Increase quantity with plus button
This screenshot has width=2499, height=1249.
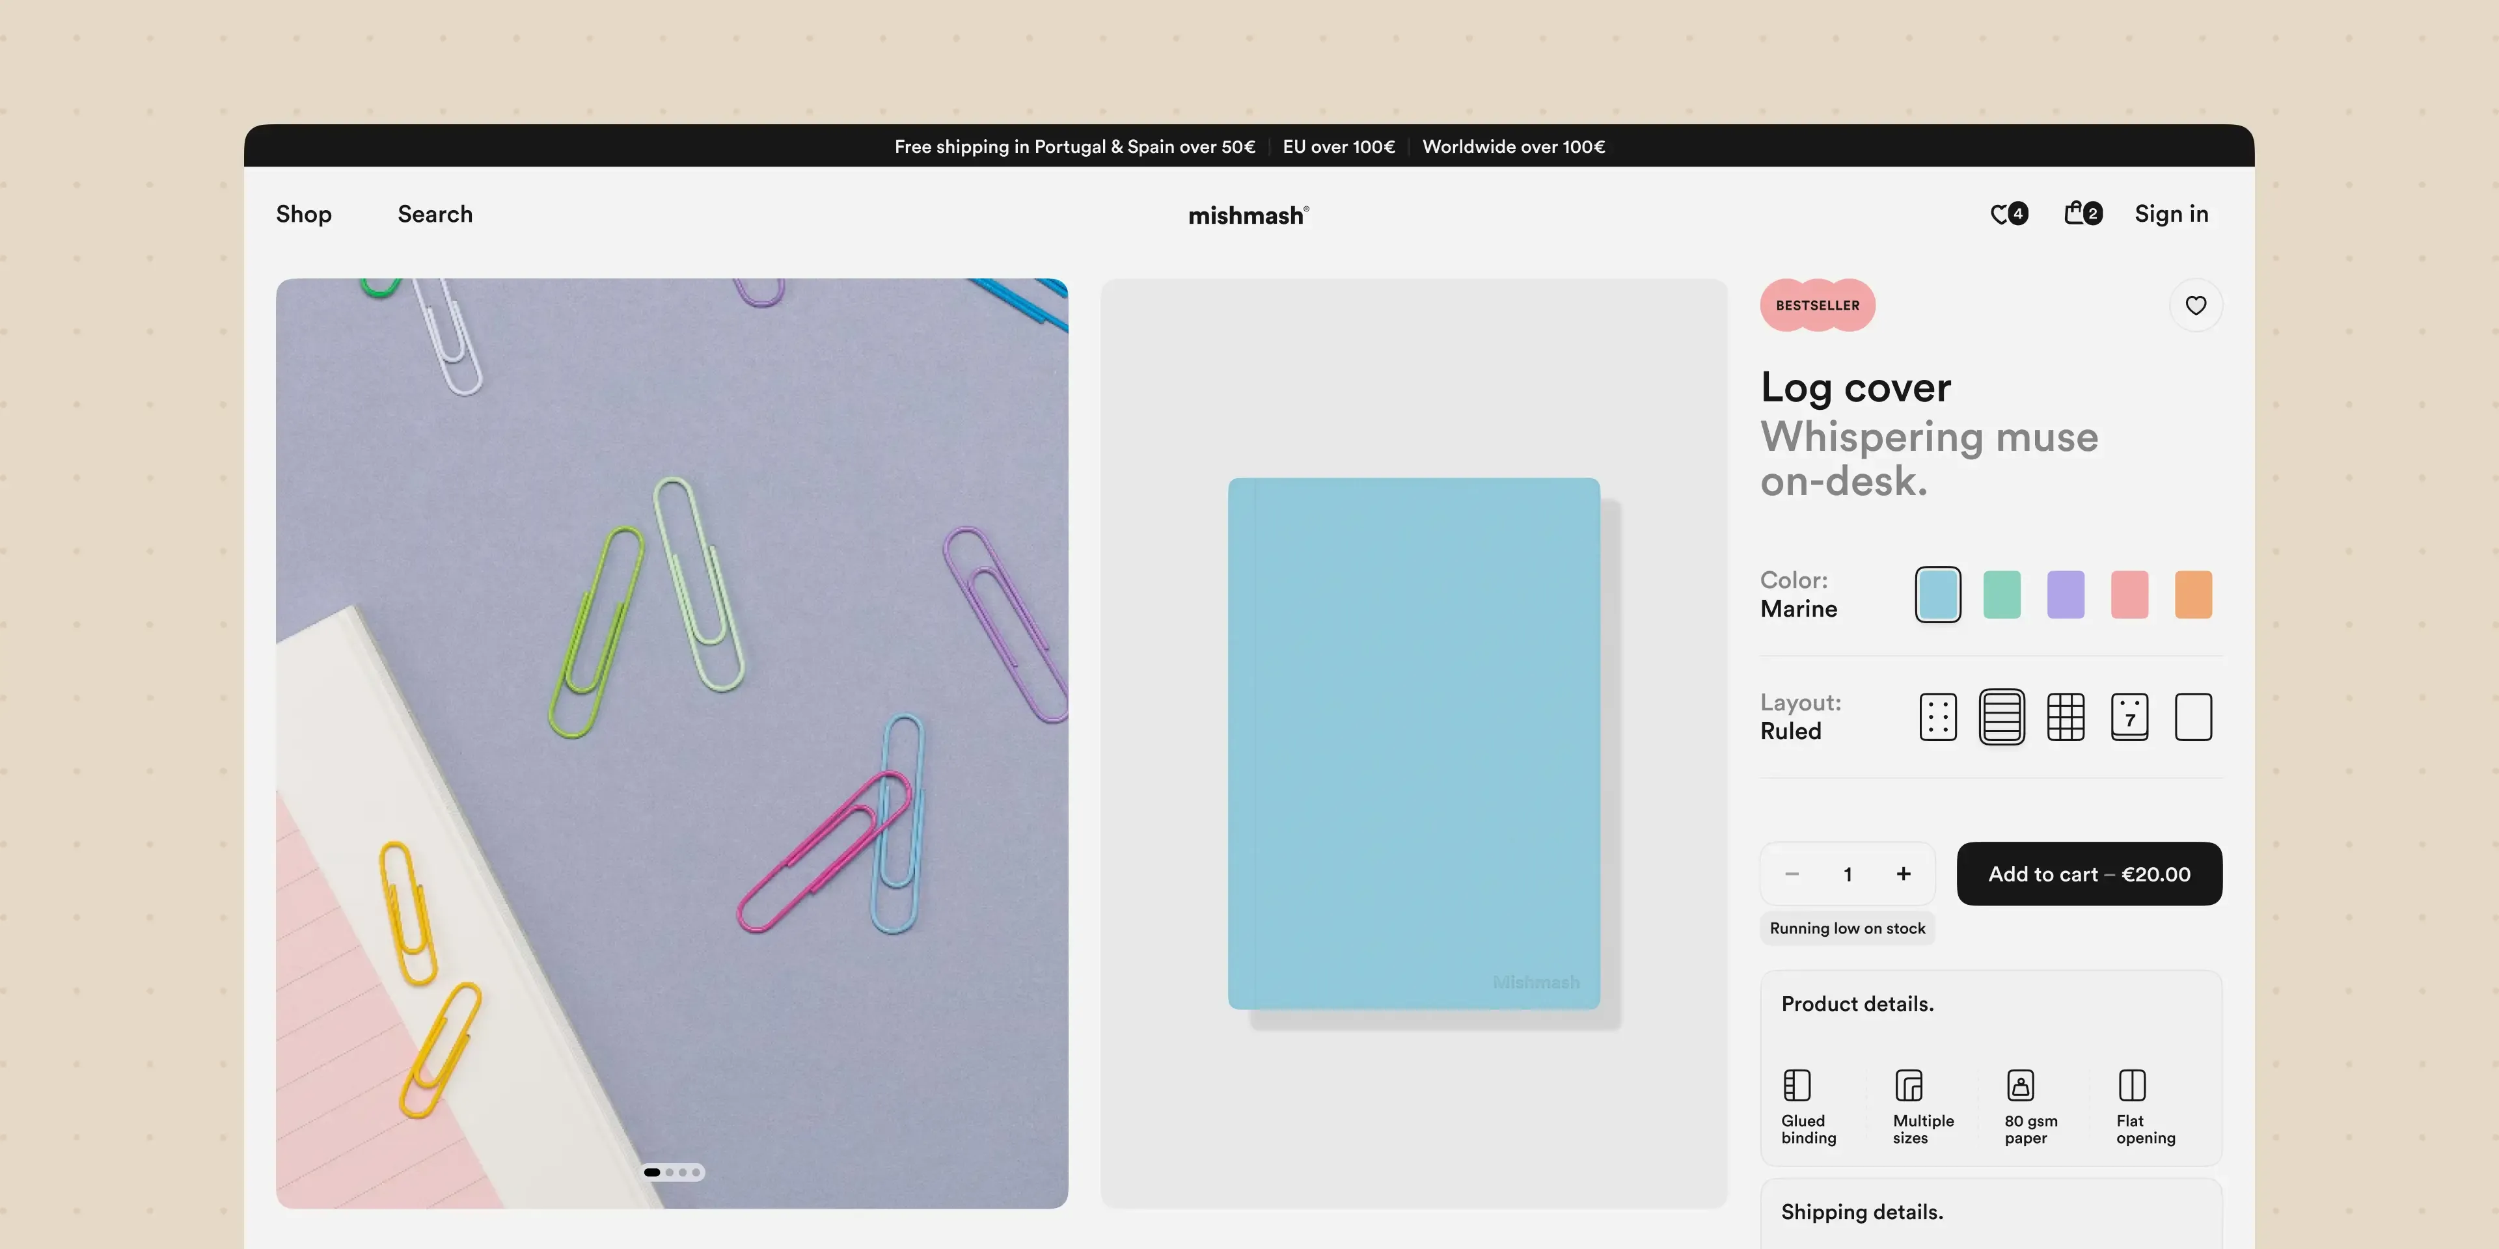pos(1904,874)
